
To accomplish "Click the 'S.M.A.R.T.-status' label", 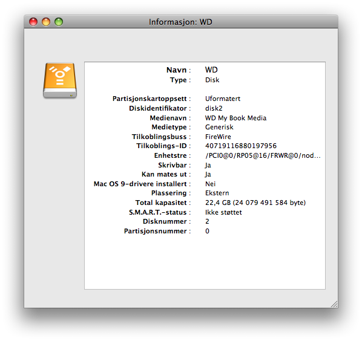I will coord(157,212).
